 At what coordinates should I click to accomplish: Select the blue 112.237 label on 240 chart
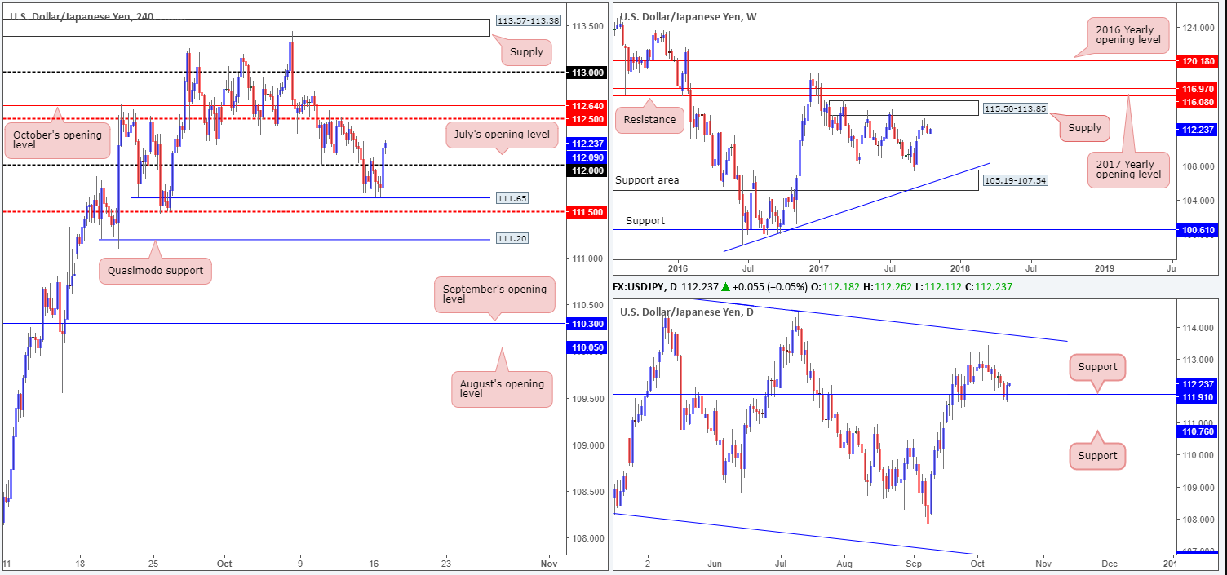click(x=587, y=144)
